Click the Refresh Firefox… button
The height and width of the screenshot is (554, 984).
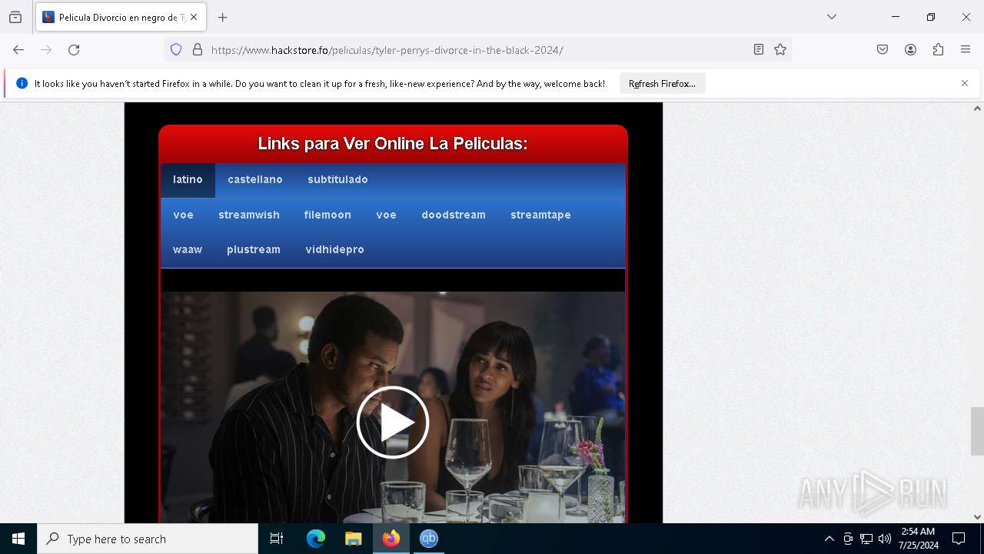click(x=662, y=84)
